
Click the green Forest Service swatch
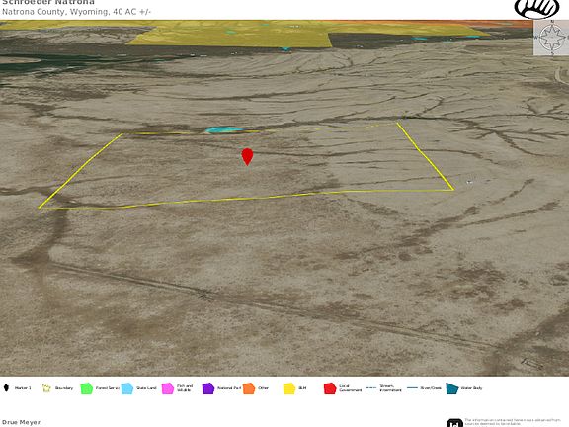tap(87, 388)
